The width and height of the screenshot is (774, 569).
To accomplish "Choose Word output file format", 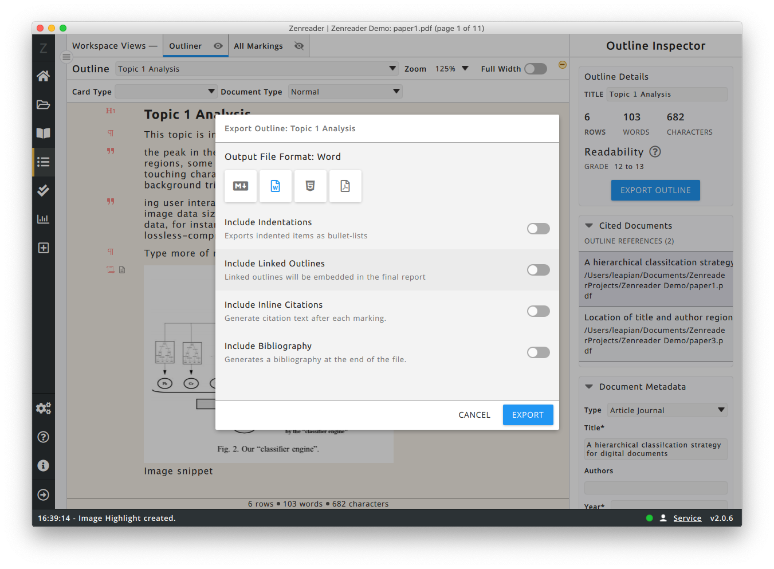I will (276, 186).
